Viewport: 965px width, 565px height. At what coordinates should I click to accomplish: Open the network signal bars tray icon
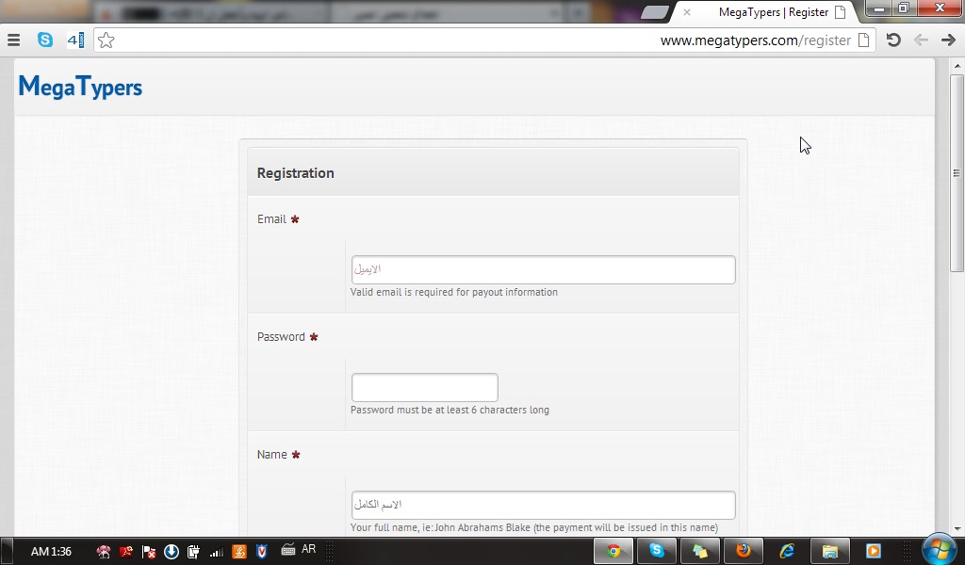point(216,552)
